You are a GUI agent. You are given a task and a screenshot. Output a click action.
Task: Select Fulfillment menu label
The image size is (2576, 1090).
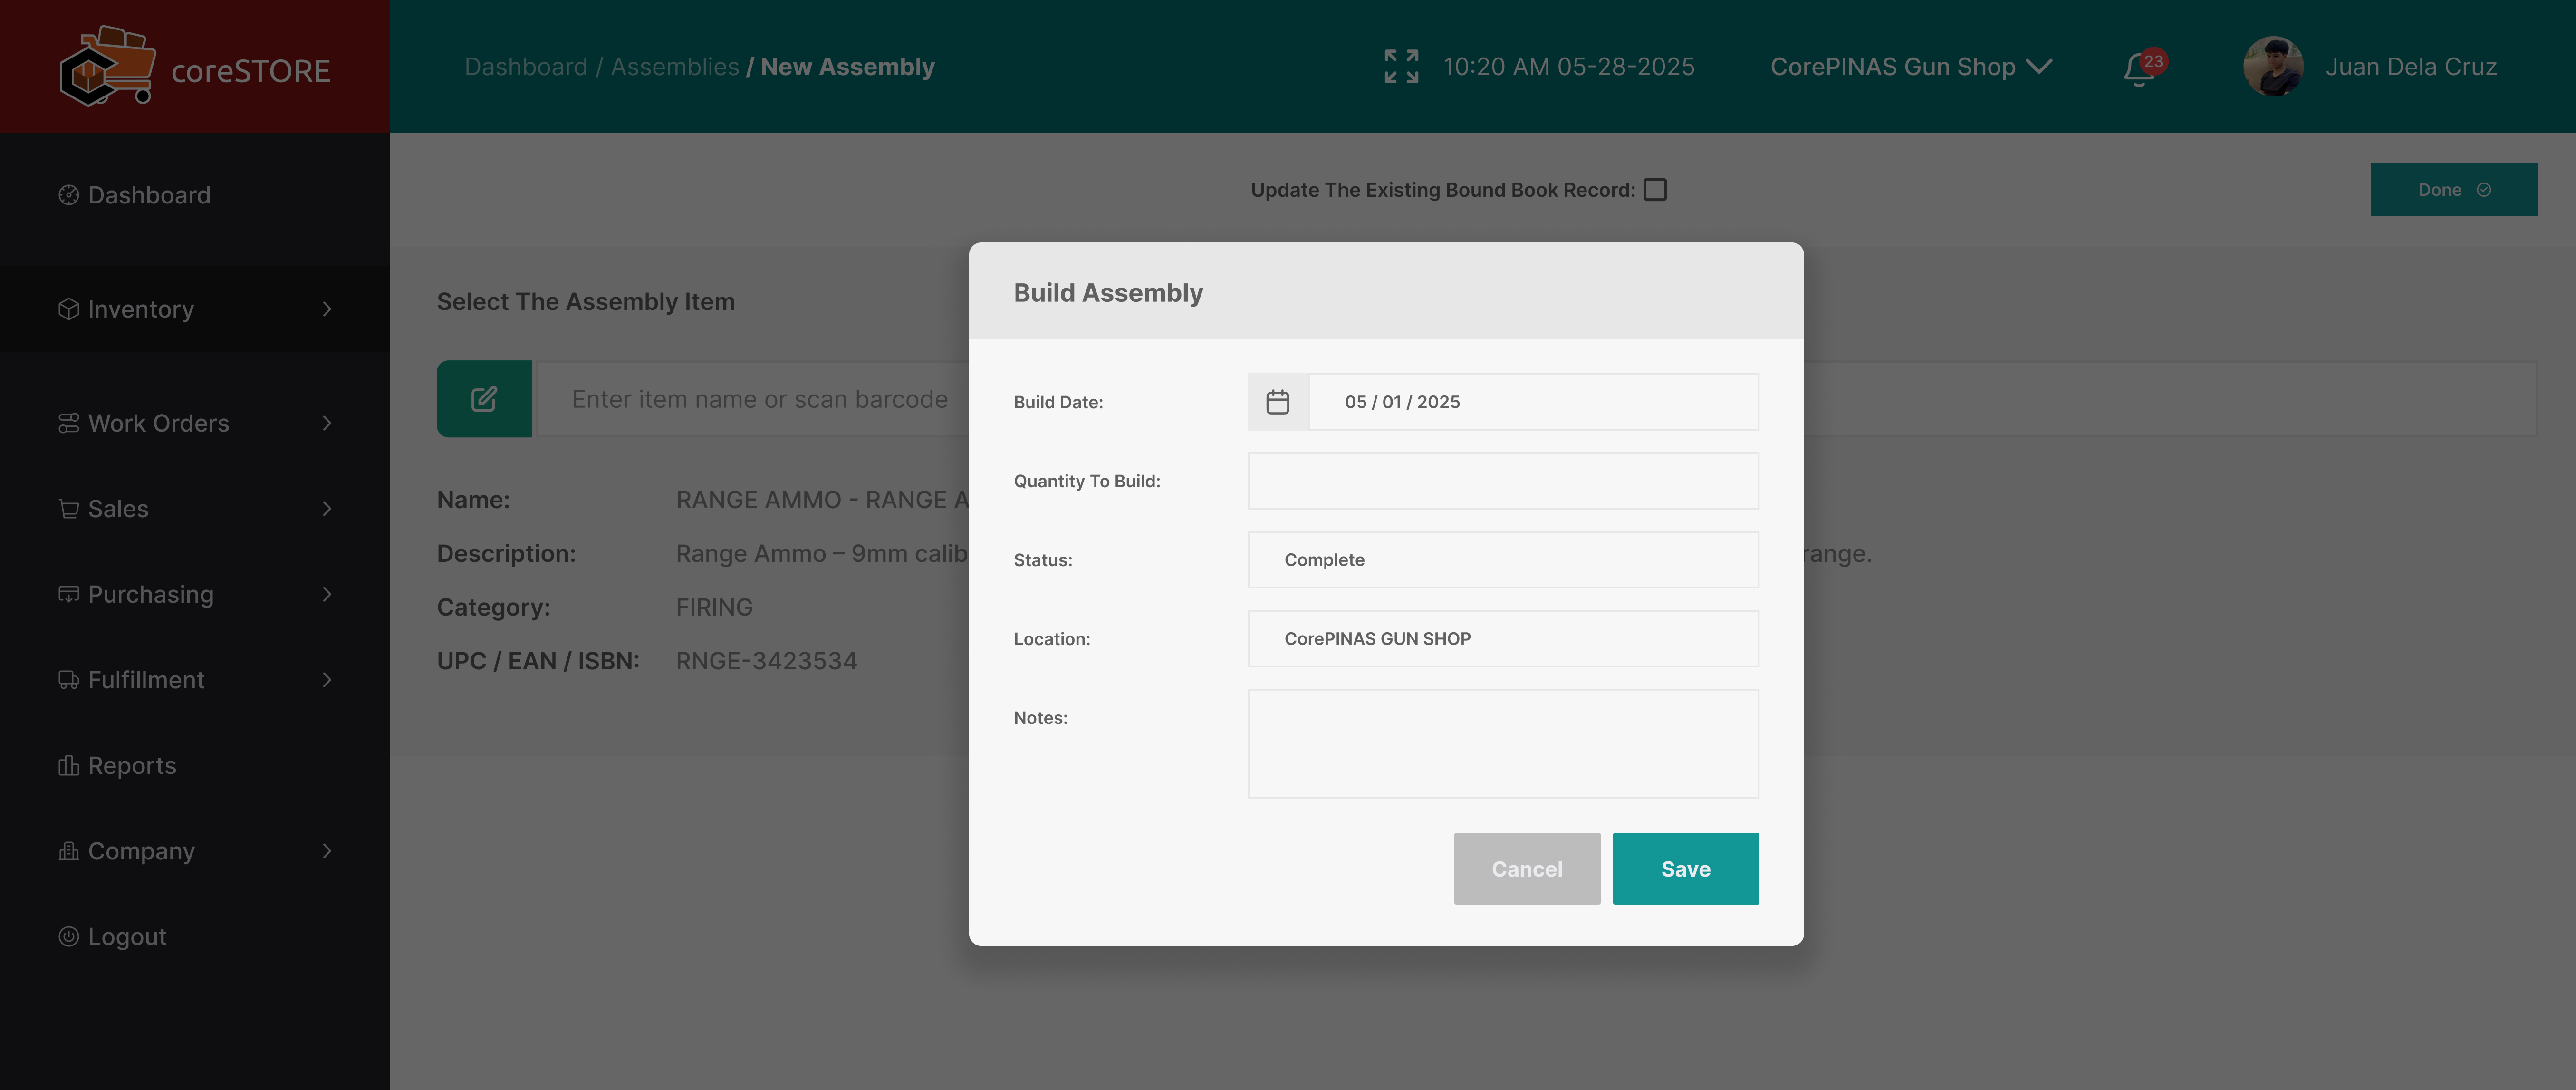pos(146,680)
